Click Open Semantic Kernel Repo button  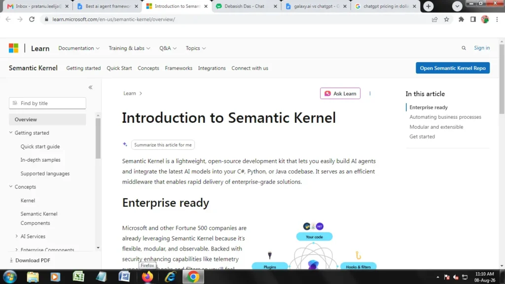pos(453,68)
